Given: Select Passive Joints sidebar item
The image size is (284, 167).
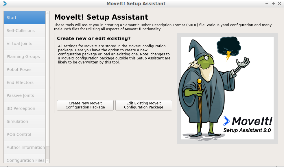Looking at the screenshot, I should [x=25, y=95].
